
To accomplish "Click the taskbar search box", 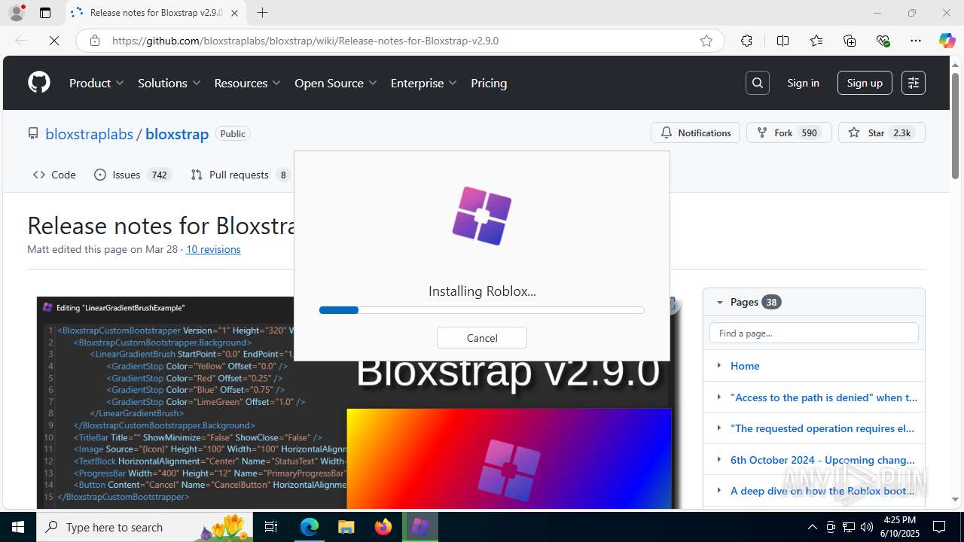I will click(145, 527).
